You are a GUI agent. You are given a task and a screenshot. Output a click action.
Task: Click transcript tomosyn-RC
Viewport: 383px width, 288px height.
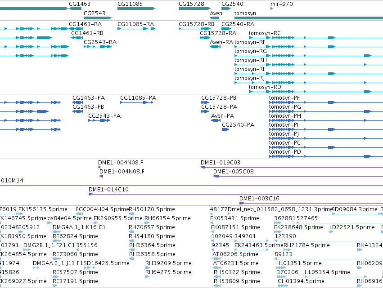[x=265, y=33]
